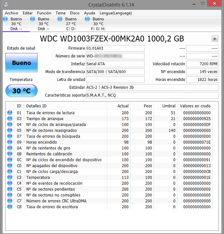Click status icon for apagados del dispositivo
This screenshot has height=234, width=224.
pos(10,165)
